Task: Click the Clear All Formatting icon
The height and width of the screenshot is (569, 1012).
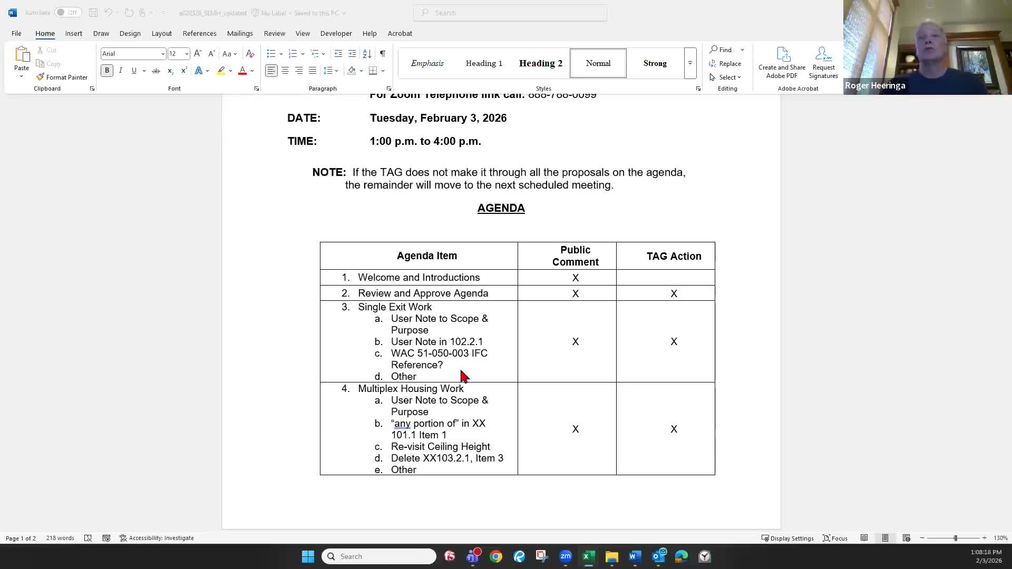Action: click(x=250, y=54)
